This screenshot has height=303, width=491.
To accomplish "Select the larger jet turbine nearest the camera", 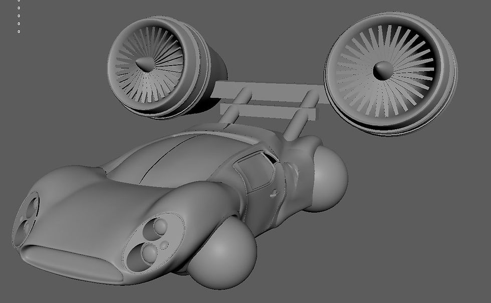I will point(391,74).
